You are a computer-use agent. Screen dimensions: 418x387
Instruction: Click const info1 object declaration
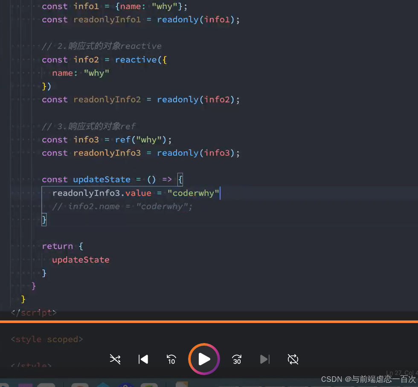tap(115, 6)
